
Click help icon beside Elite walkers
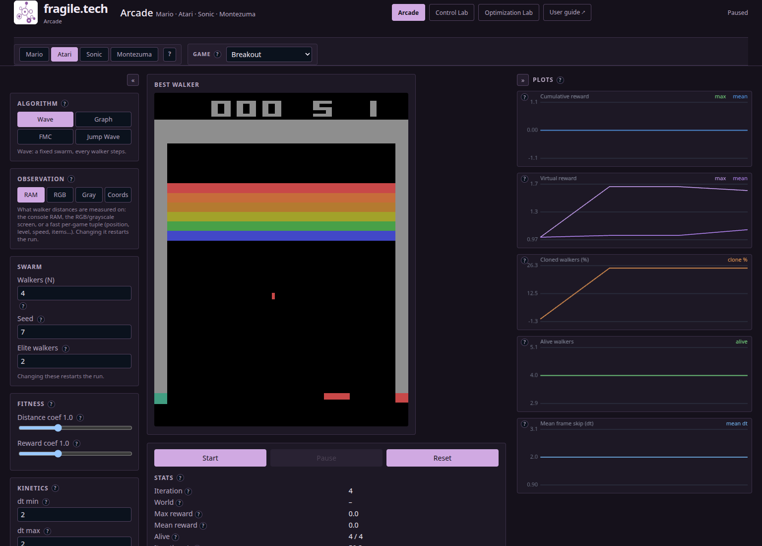tap(65, 348)
